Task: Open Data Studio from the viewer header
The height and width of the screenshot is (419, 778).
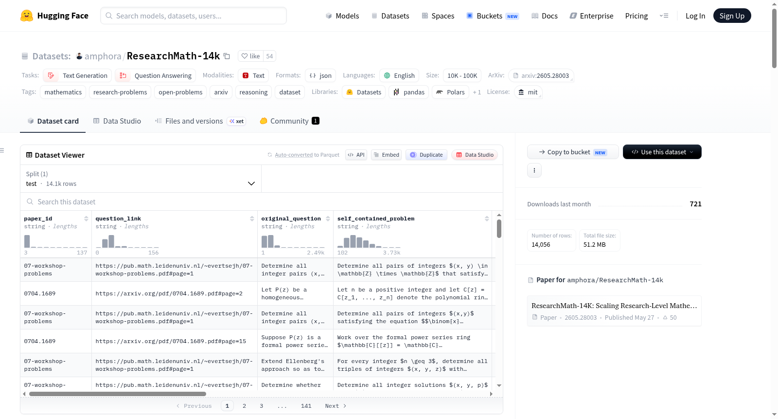Action: 475,155
